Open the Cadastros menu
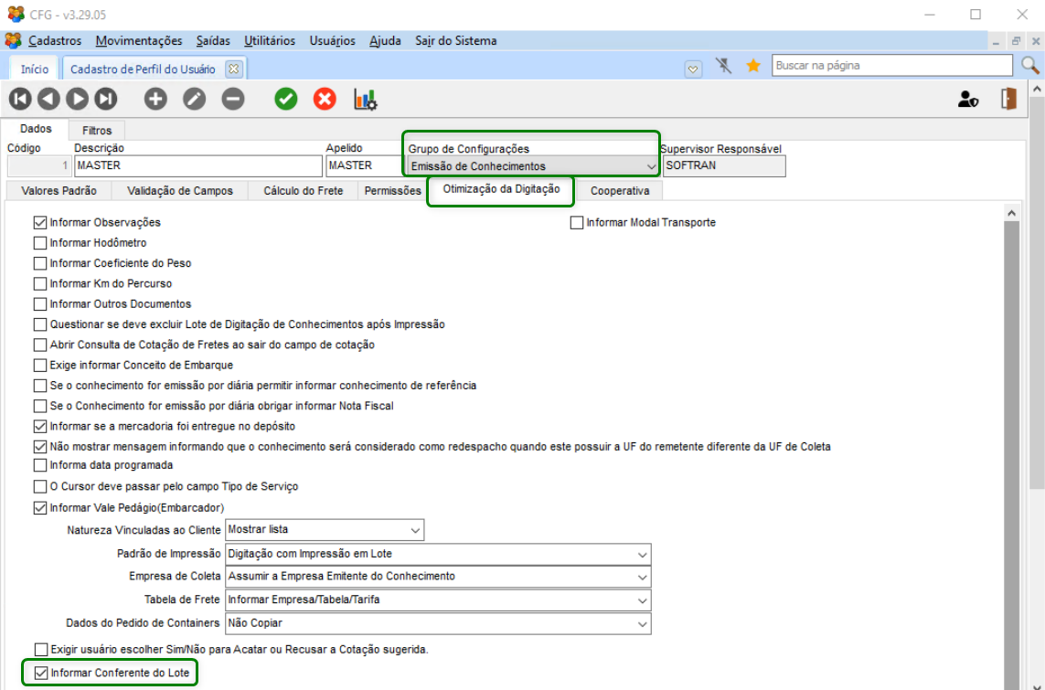Viewport: 1045px width, 690px height. click(55, 40)
